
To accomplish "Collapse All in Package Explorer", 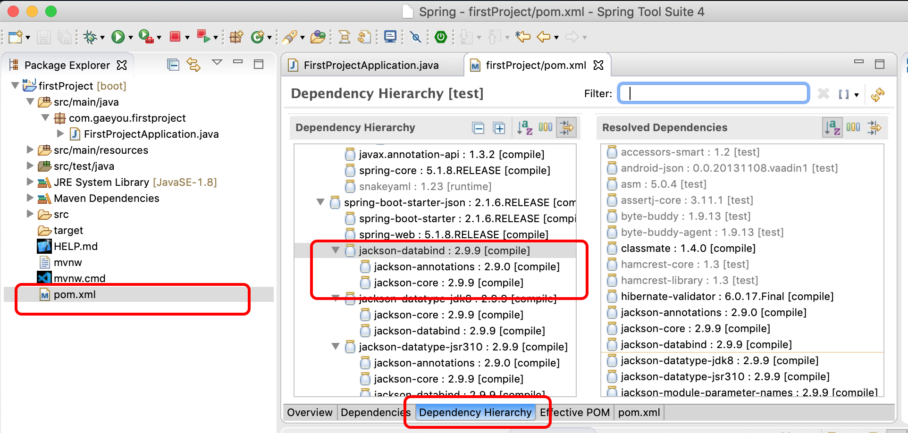I will point(173,65).
